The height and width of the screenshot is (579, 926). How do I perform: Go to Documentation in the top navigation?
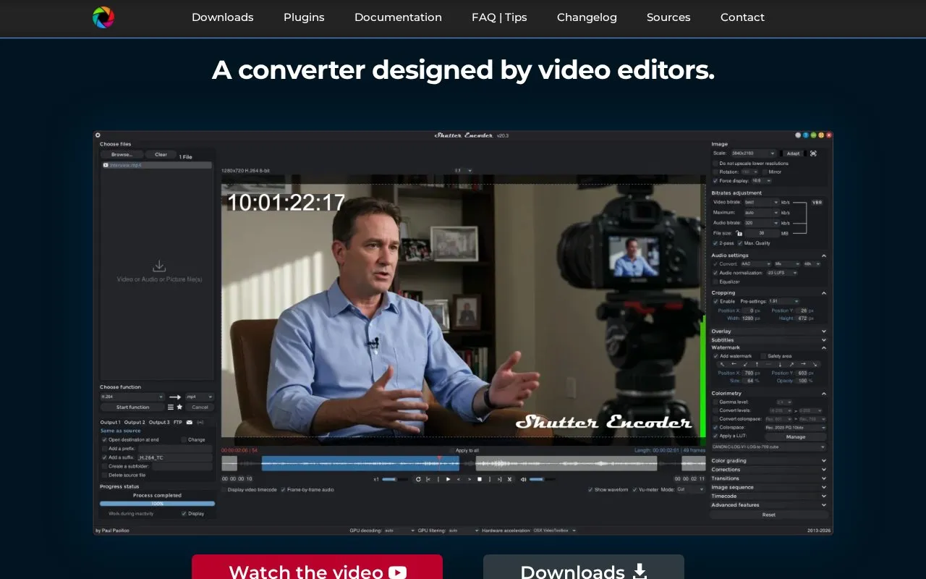click(398, 17)
